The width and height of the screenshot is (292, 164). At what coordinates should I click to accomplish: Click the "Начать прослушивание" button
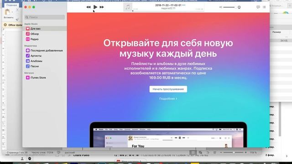tap(168, 89)
